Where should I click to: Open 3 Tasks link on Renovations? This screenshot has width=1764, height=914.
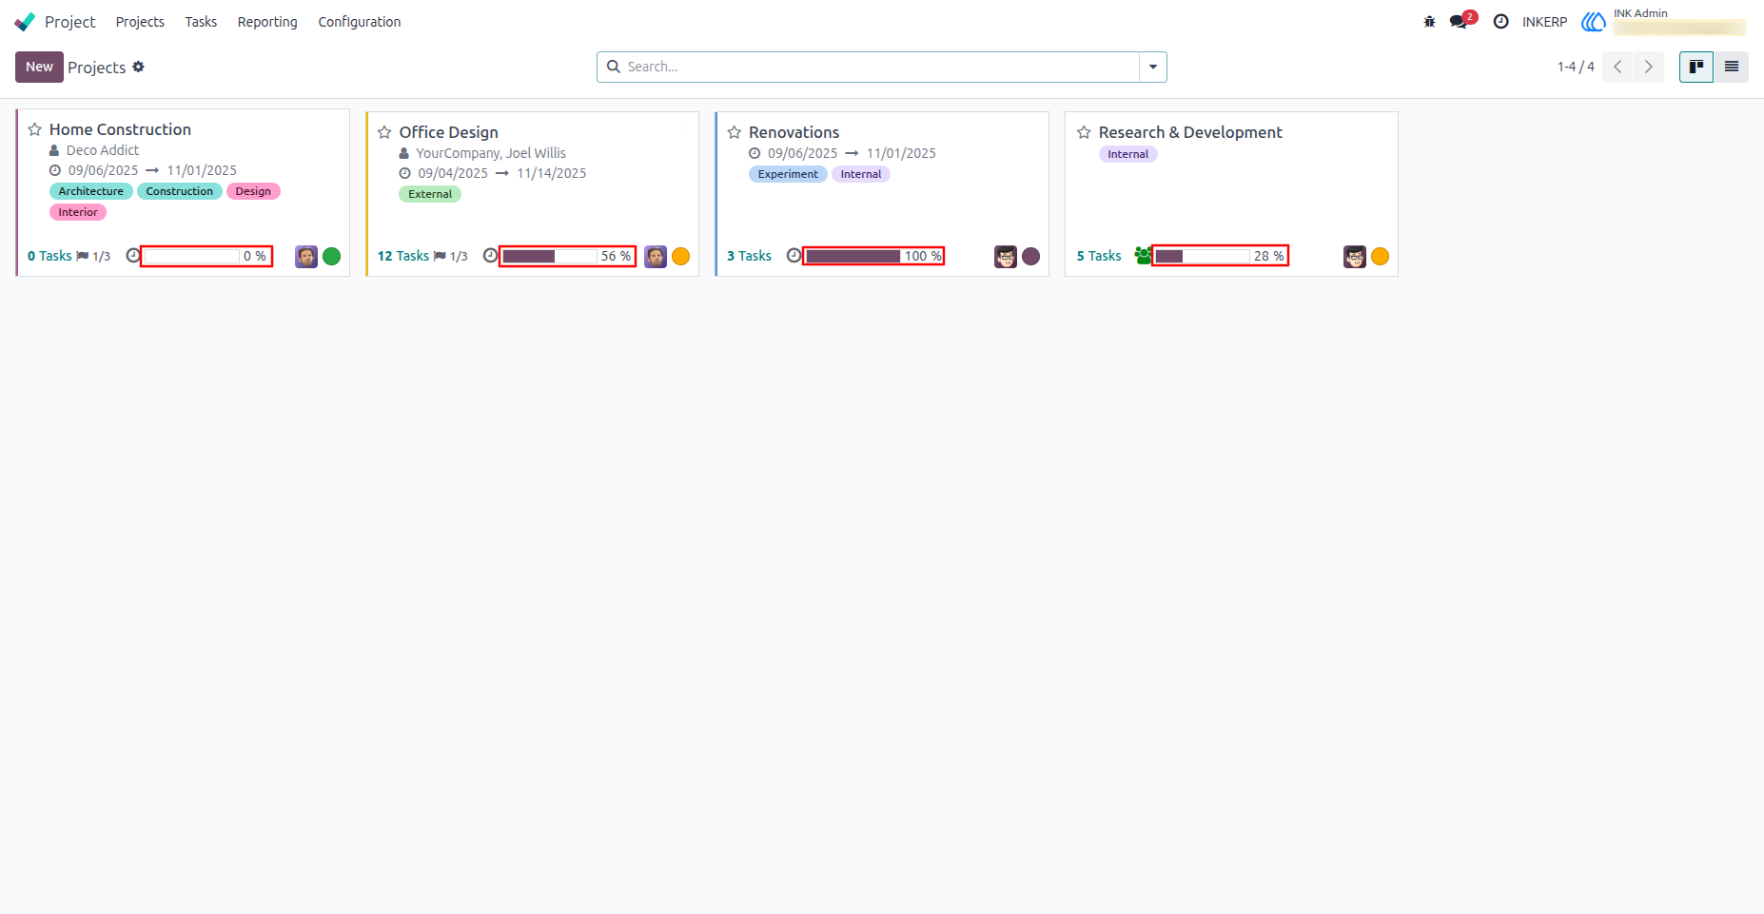coord(750,256)
